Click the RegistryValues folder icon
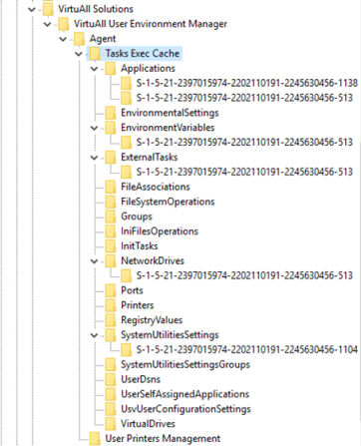 coord(111,320)
